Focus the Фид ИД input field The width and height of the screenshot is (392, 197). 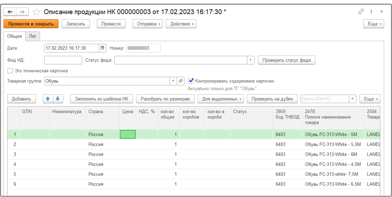coord(63,60)
